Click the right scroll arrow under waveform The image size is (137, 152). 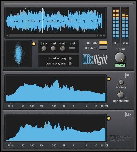98,36
